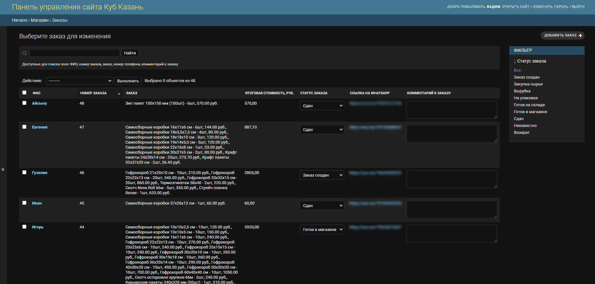The image size is (595, 284).
Task: Click the sort arrow on Номер заказа column
Action: coord(119,94)
